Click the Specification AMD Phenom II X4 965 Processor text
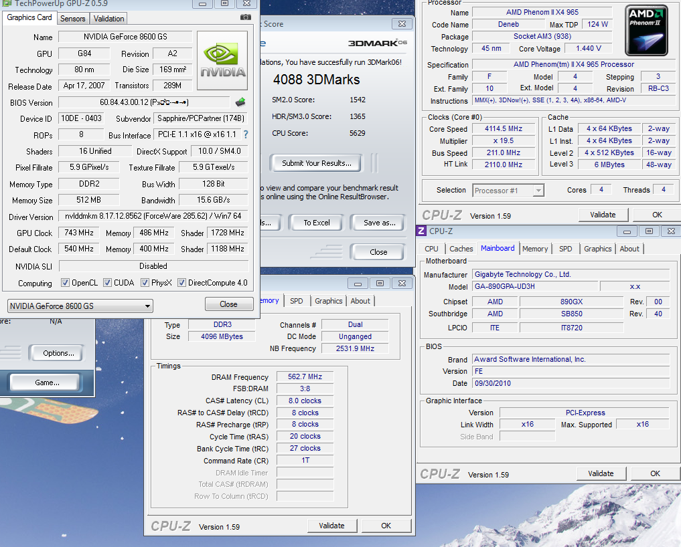681x547 pixels. [x=573, y=64]
